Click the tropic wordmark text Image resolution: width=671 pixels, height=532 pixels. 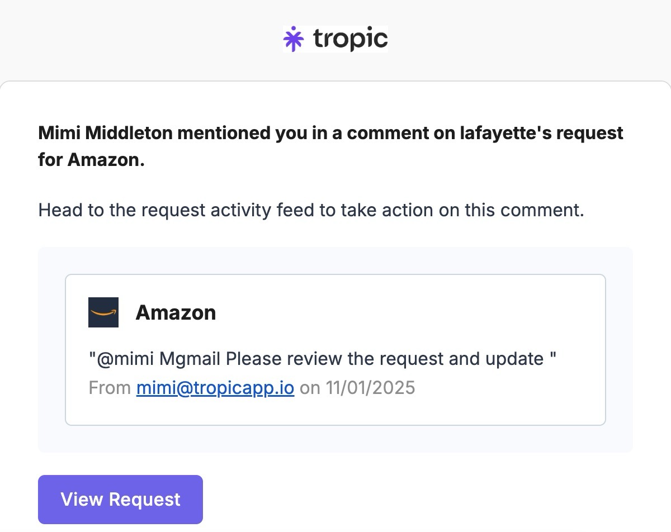coord(350,39)
